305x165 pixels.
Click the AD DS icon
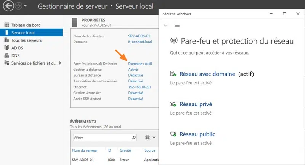(x=6, y=47)
